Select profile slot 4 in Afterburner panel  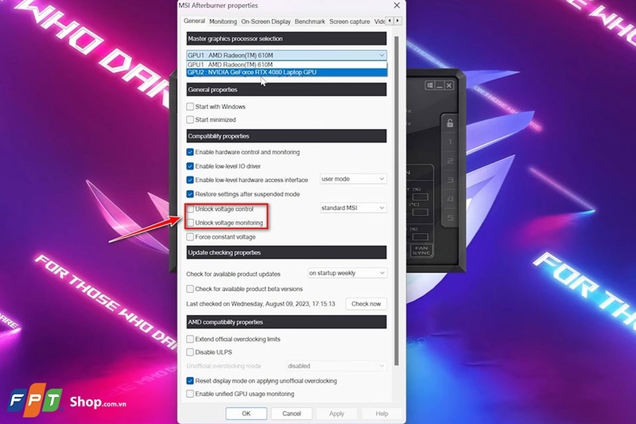coord(450,199)
